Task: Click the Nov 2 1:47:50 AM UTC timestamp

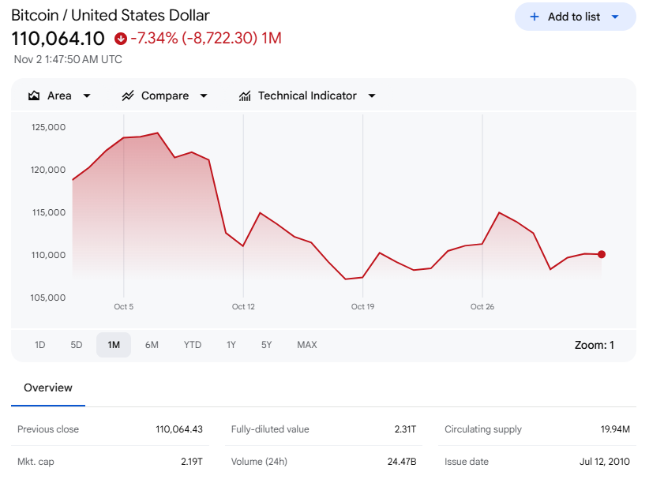Action: tap(68, 60)
